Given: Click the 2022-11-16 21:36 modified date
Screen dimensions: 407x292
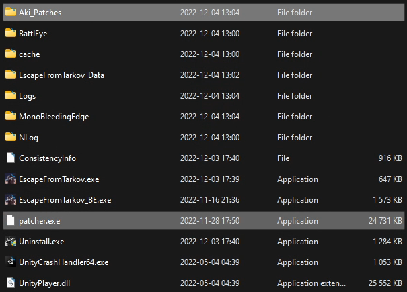Looking at the screenshot, I should 210,200.
